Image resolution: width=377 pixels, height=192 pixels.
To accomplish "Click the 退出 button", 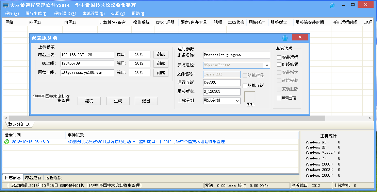I will (146, 101).
